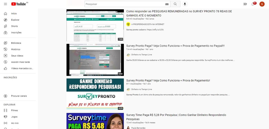Click the Seus vídeos play icon

click(5, 56)
